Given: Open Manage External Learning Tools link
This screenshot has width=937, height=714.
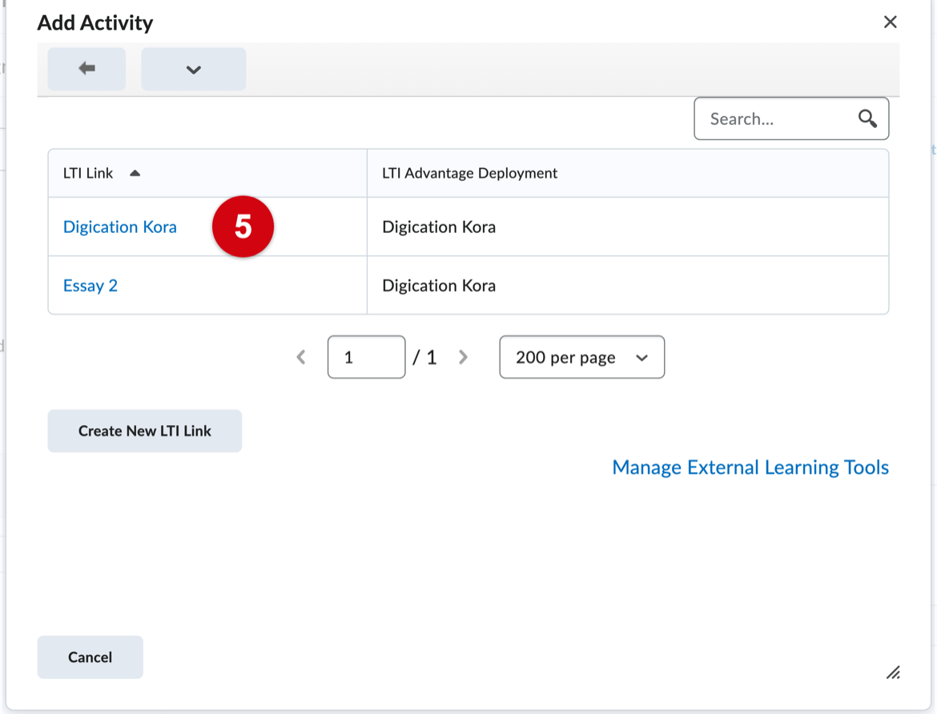Looking at the screenshot, I should (x=750, y=467).
